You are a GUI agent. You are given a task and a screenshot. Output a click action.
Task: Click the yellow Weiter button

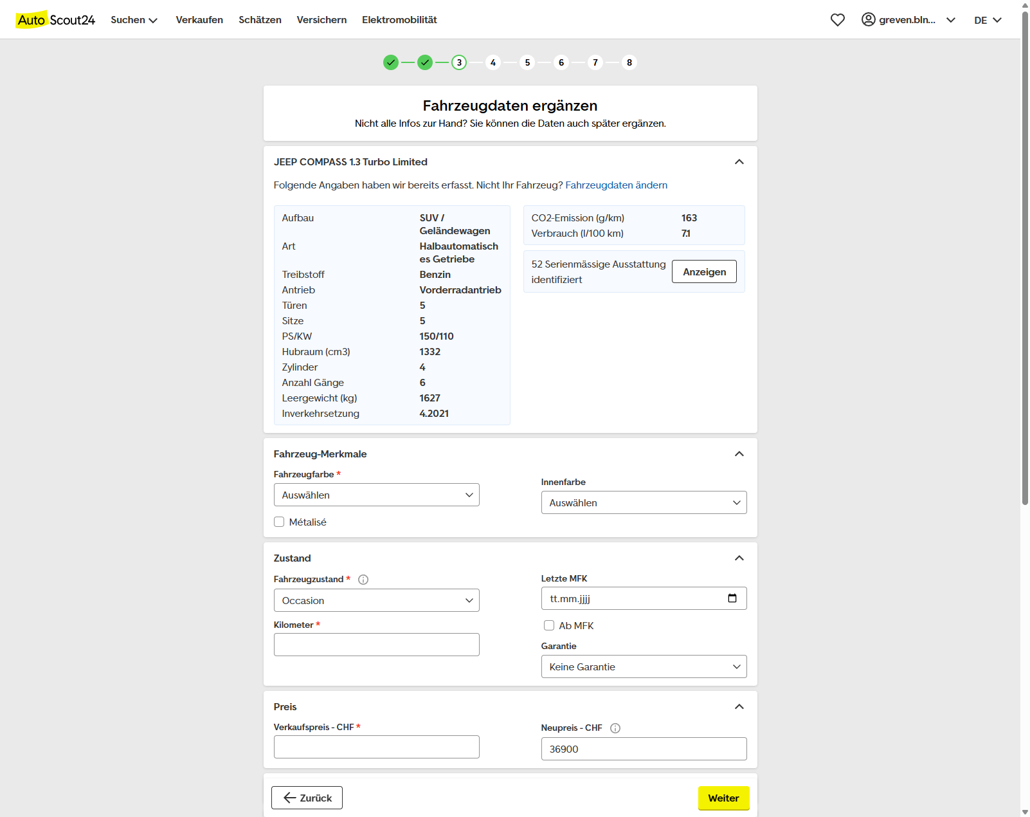(724, 798)
